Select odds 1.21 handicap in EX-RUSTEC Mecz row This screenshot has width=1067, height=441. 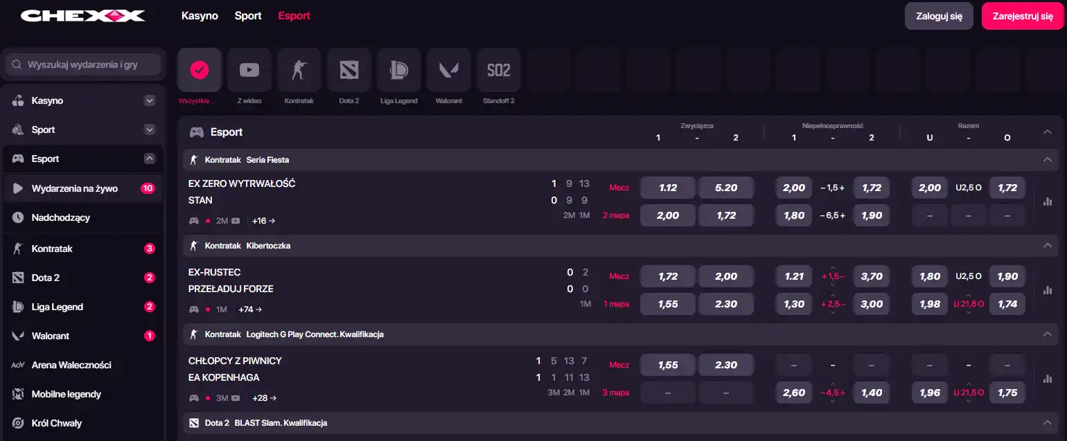pyautogui.click(x=794, y=276)
